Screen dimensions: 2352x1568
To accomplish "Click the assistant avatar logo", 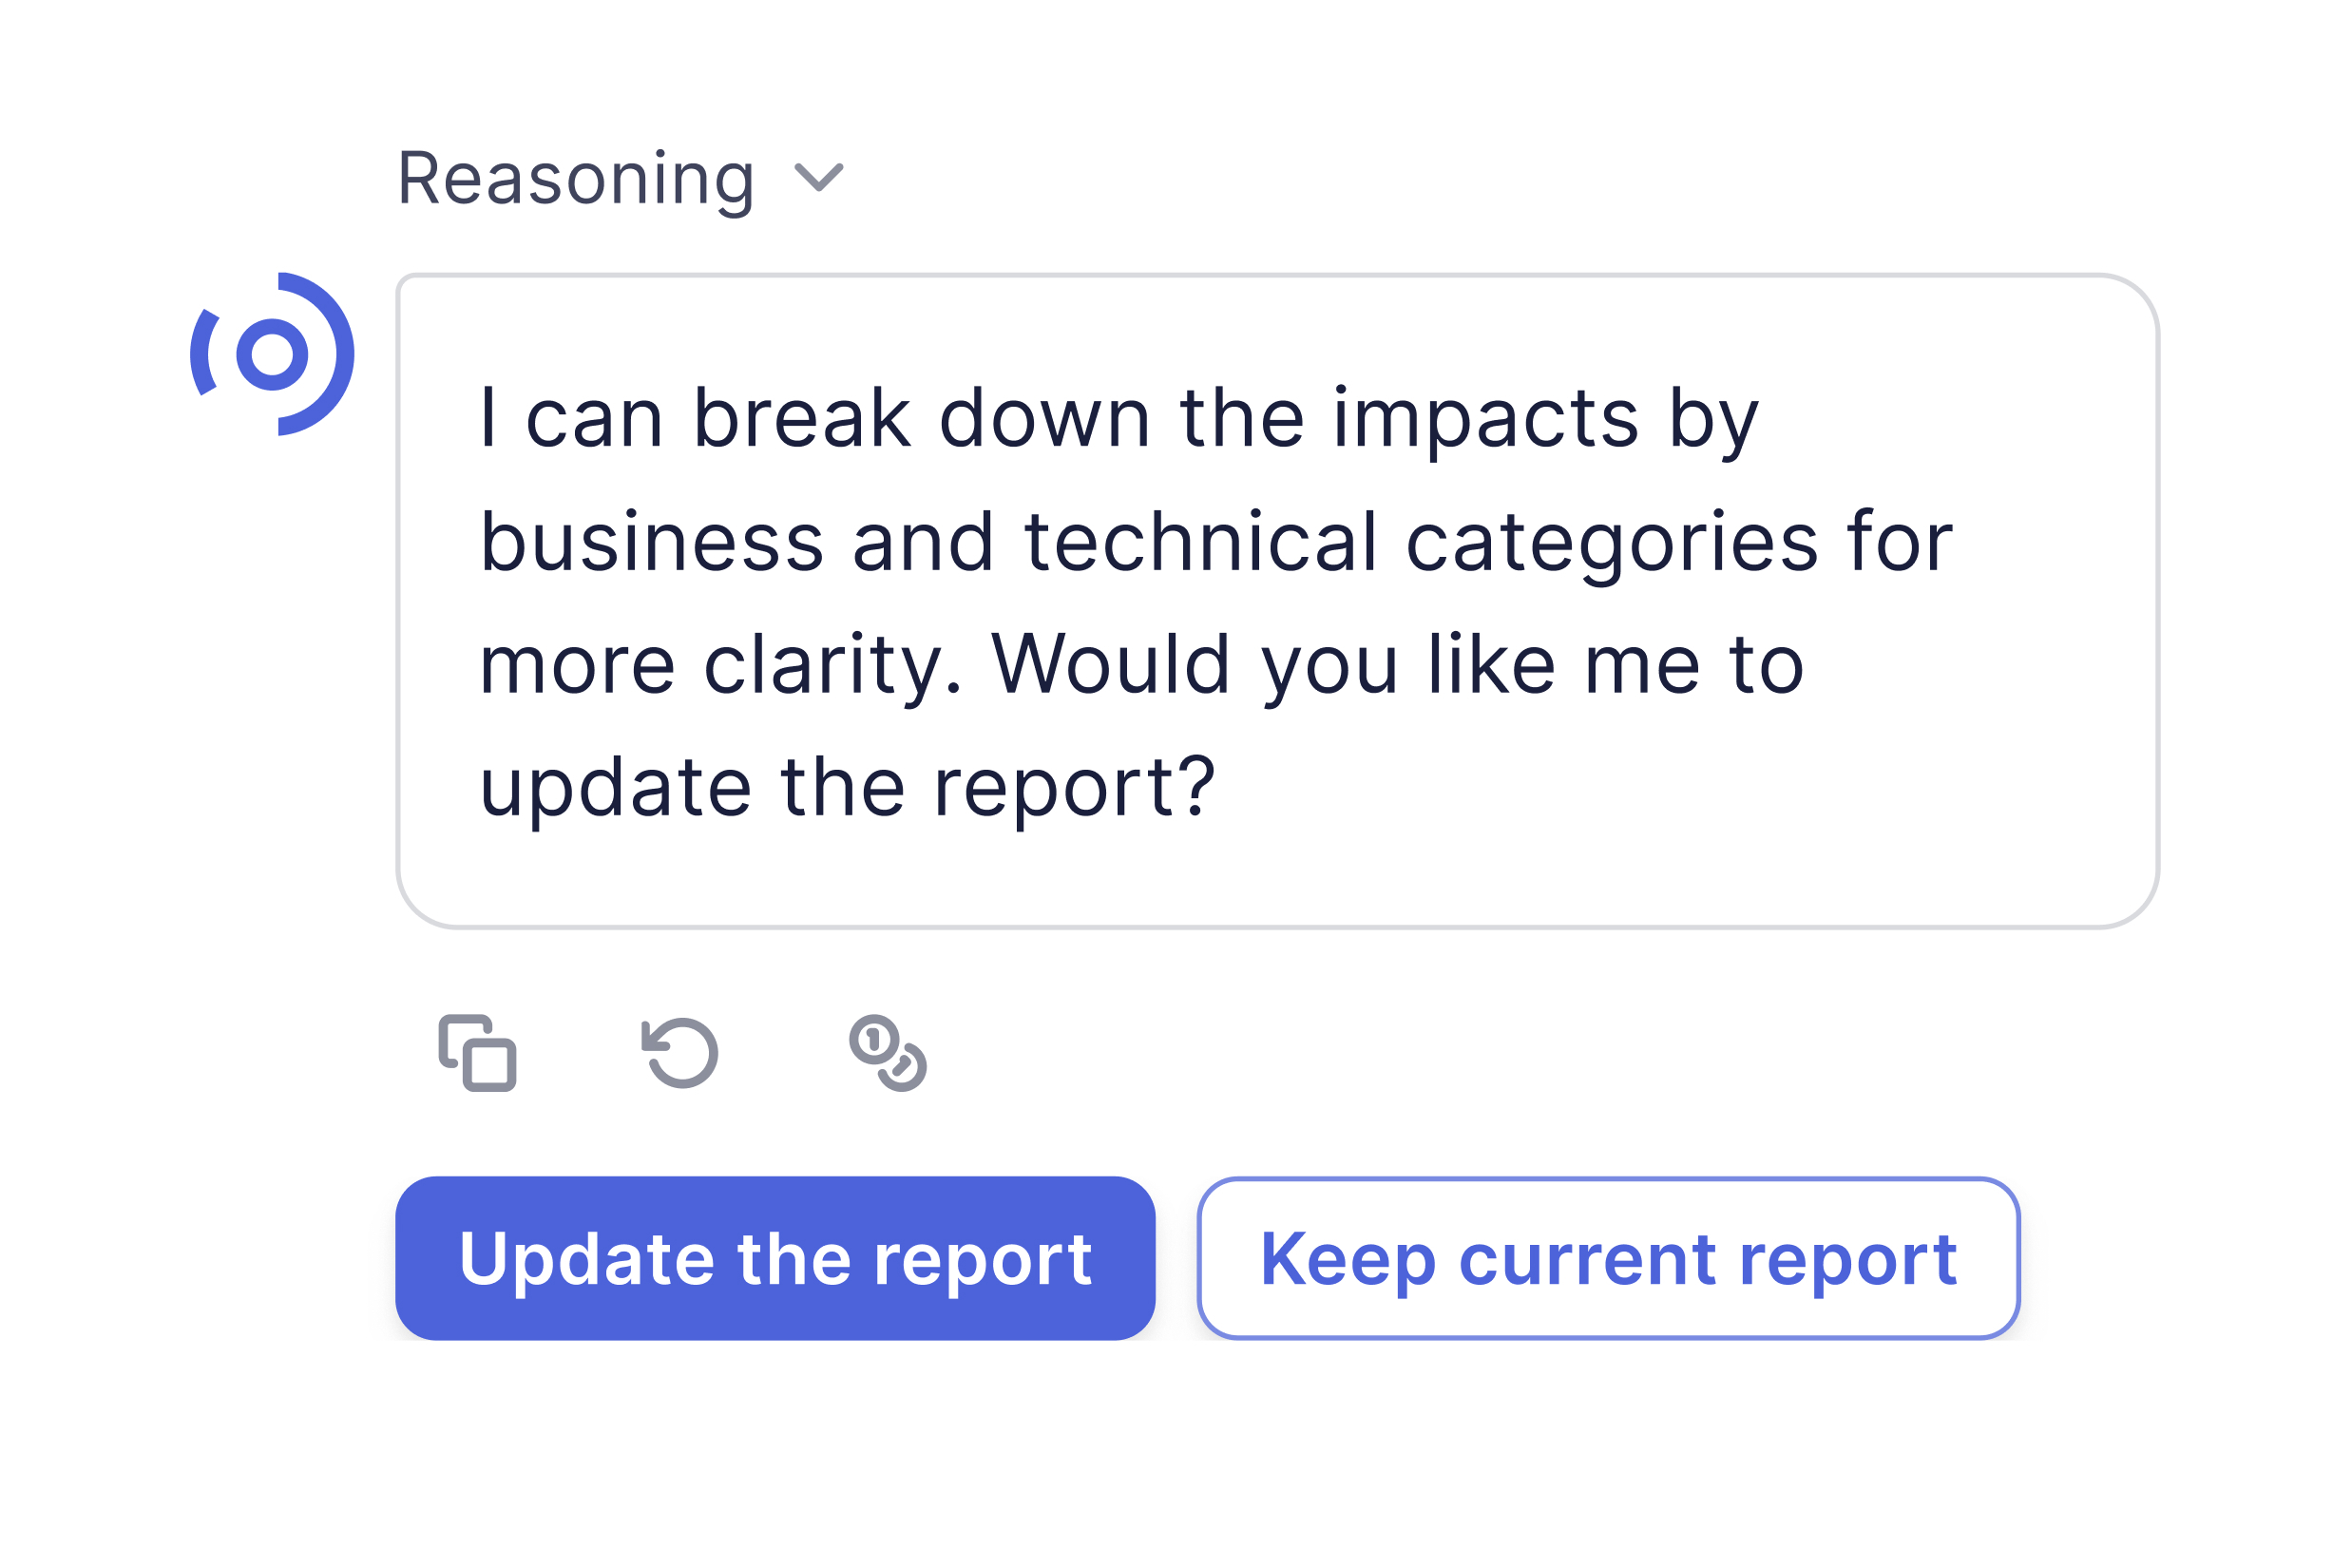I will [272, 354].
